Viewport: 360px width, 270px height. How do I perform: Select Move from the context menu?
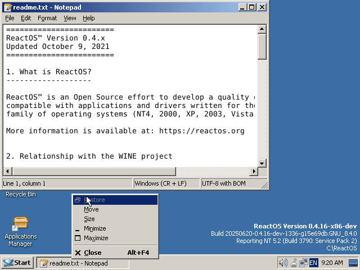tap(115, 209)
